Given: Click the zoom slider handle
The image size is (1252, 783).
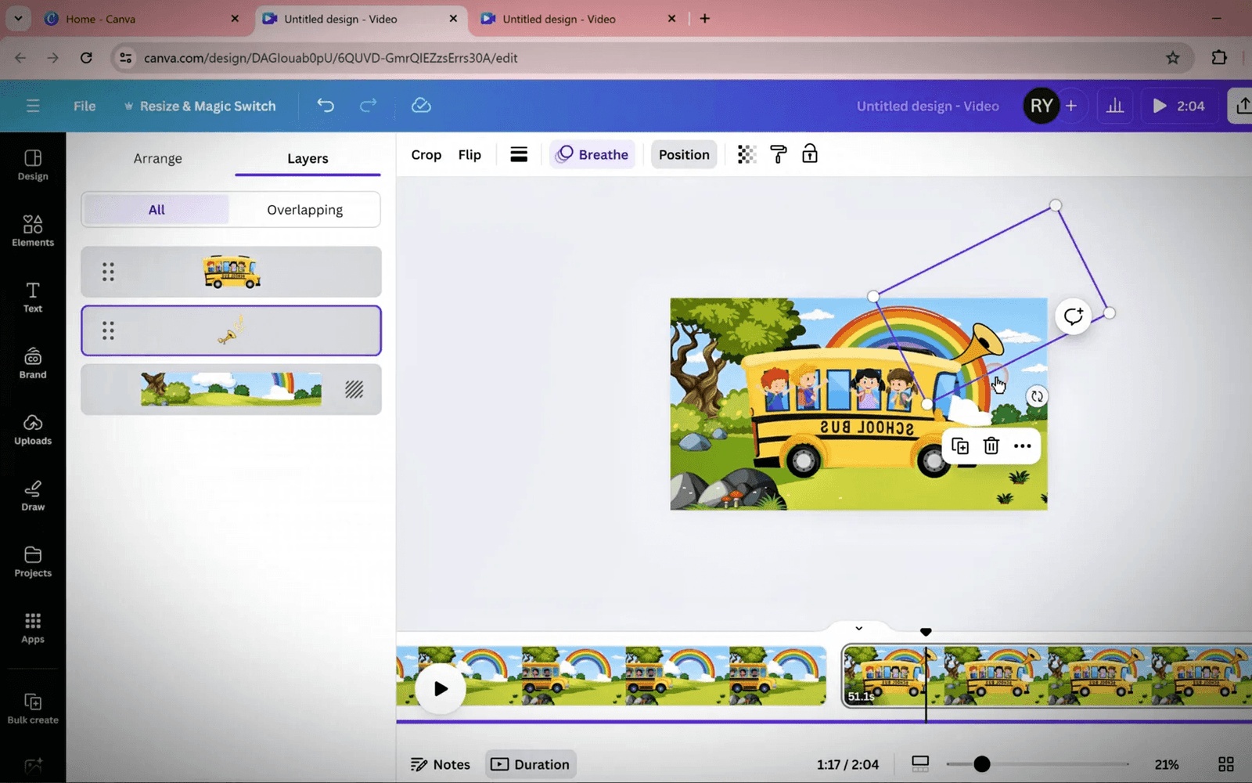Looking at the screenshot, I should [x=982, y=764].
